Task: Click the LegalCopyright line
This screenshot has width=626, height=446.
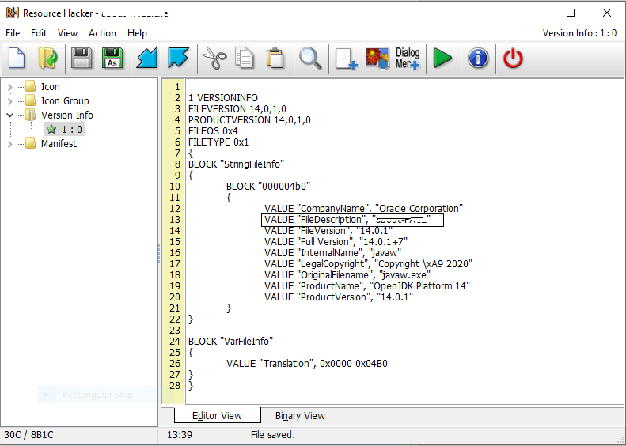Action: tap(368, 263)
